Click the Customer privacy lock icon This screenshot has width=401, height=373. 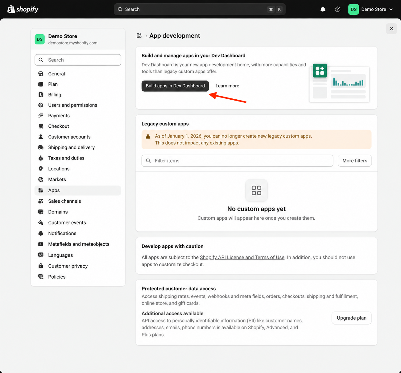pyautogui.click(x=41, y=266)
